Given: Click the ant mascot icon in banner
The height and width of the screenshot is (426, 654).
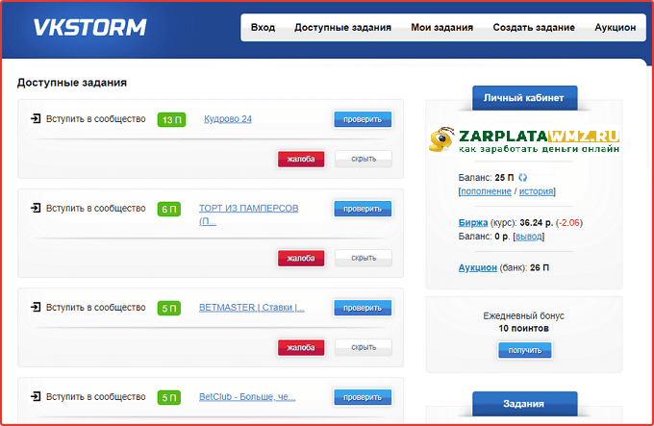Looking at the screenshot, I should (441, 139).
